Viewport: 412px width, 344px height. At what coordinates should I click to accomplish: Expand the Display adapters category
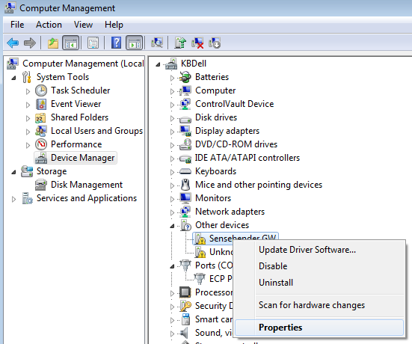click(172, 132)
